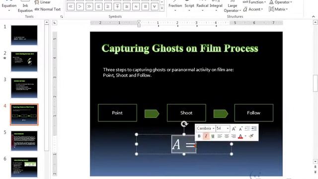
Task: Open the Tools group dialog launcher
Action: [x=62, y=17]
